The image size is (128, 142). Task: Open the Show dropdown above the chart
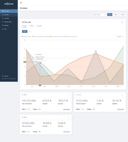coord(120,36)
